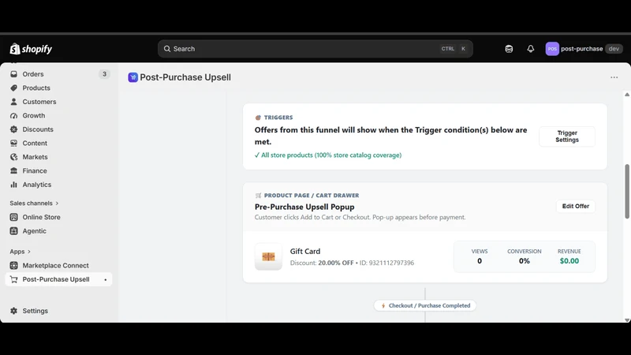The width and height of the screenshot is (631, 355).
Task: Open the Growth section
Action: point(34,115)
